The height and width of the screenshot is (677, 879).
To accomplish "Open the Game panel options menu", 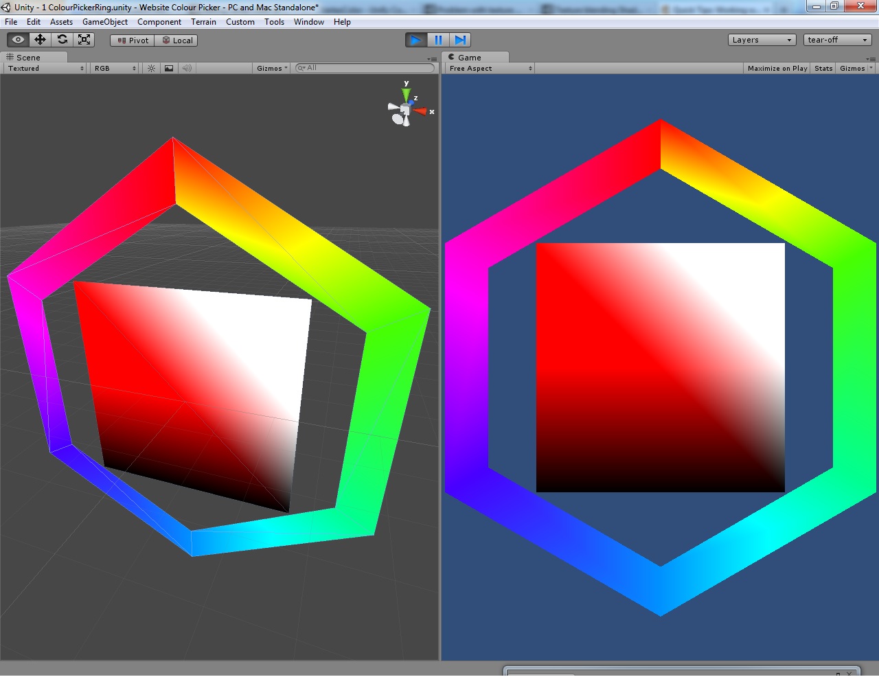I will pyautogui.click(x=870, y=59).
